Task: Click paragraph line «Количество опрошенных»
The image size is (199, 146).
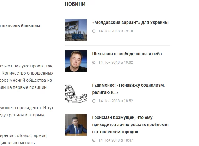Action: pyautogui.click(x=28, y=73)
